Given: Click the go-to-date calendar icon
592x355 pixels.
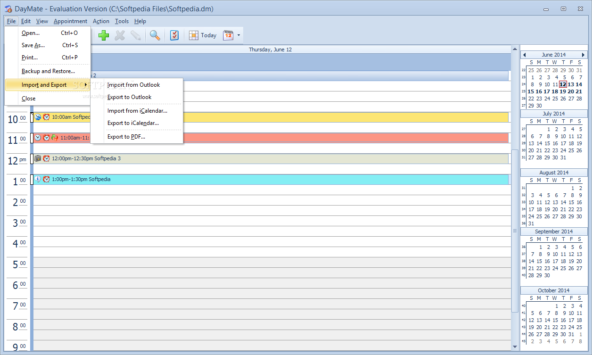Looking at the screenshot, I should pyautogui.click(x=228, y=35).
